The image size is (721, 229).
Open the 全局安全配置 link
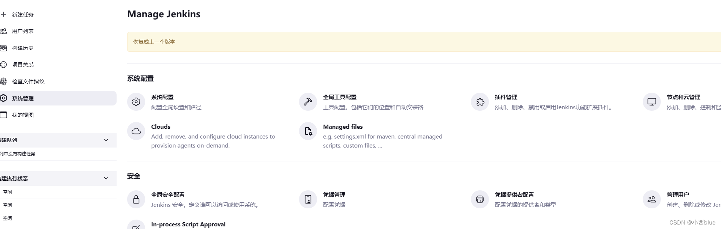(x=168, y=194)
